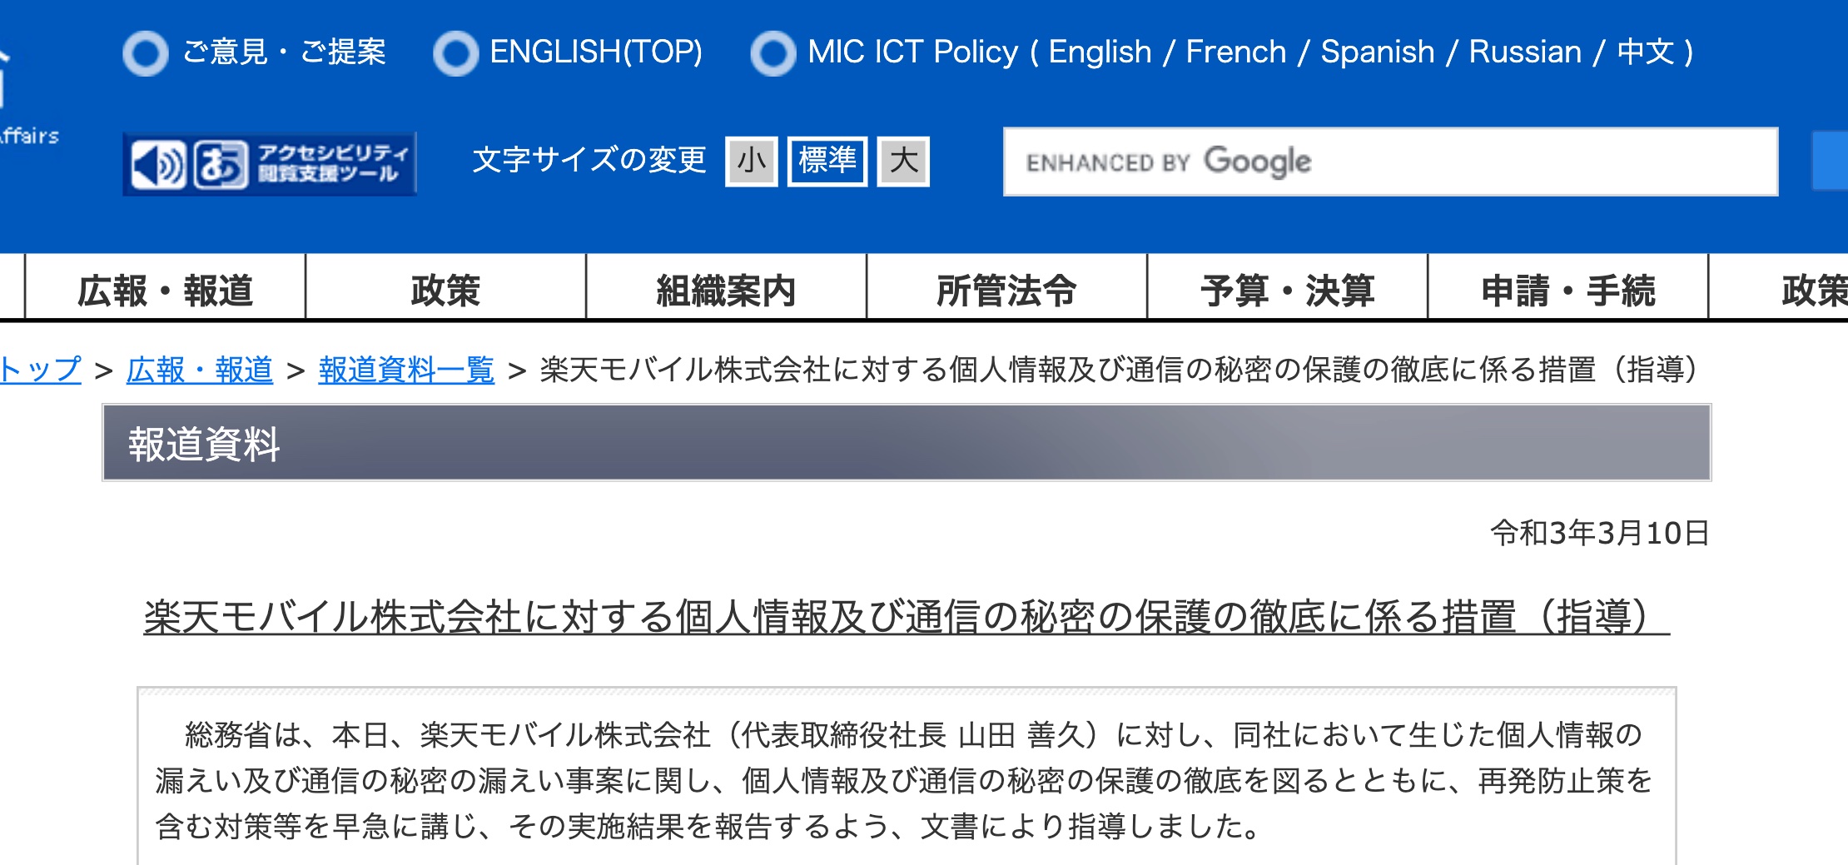Open the 申請・手続 navigation menu
The image size is (1848, 865).
tap(1567, 289)
